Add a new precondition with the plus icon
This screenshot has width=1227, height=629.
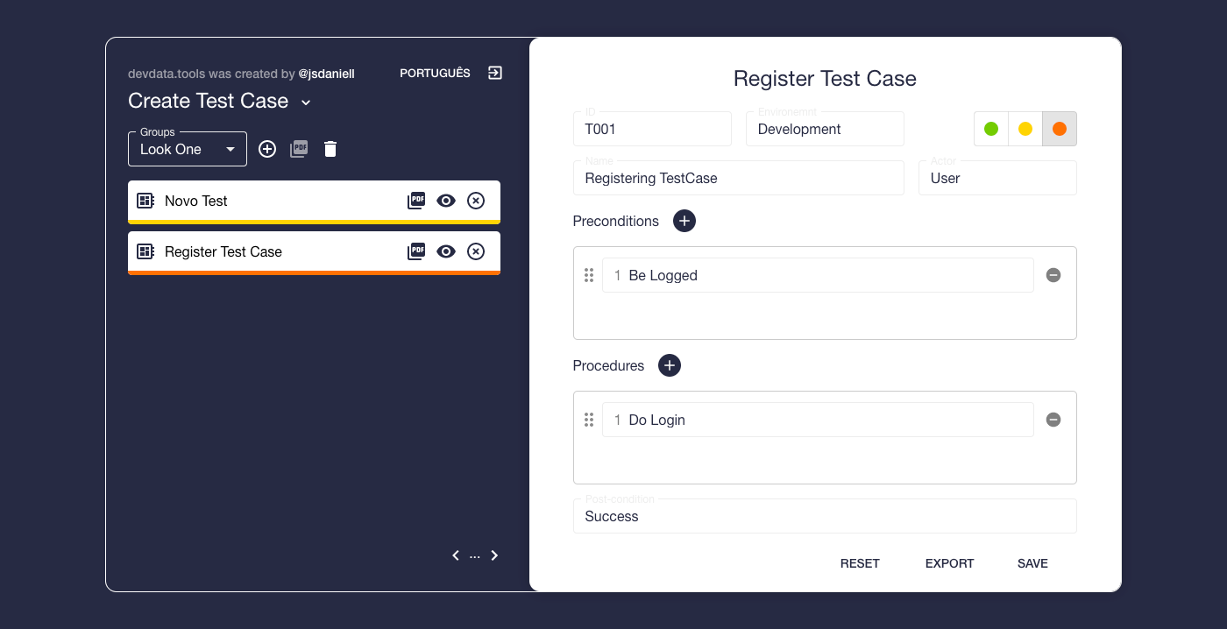[x=684, y=221]
